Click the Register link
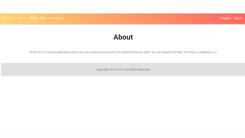 [225, 18]
